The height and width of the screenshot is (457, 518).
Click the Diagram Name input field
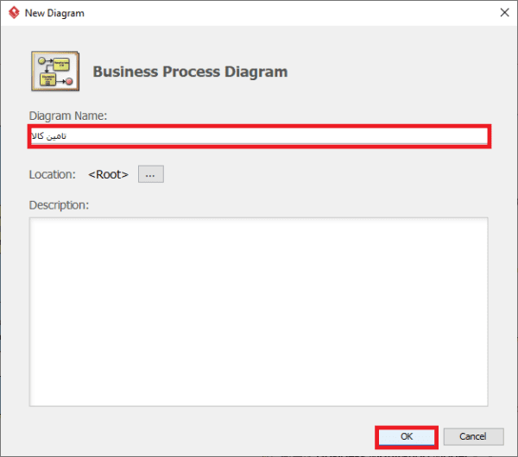[x=259, y=136]
